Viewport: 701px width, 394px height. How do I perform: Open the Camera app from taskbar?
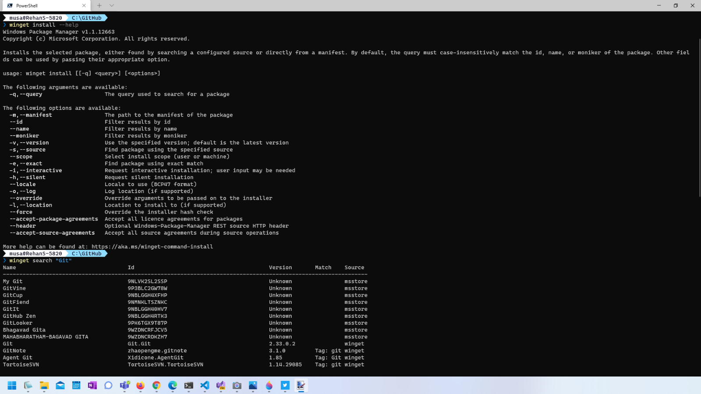[x=237, y=385]
